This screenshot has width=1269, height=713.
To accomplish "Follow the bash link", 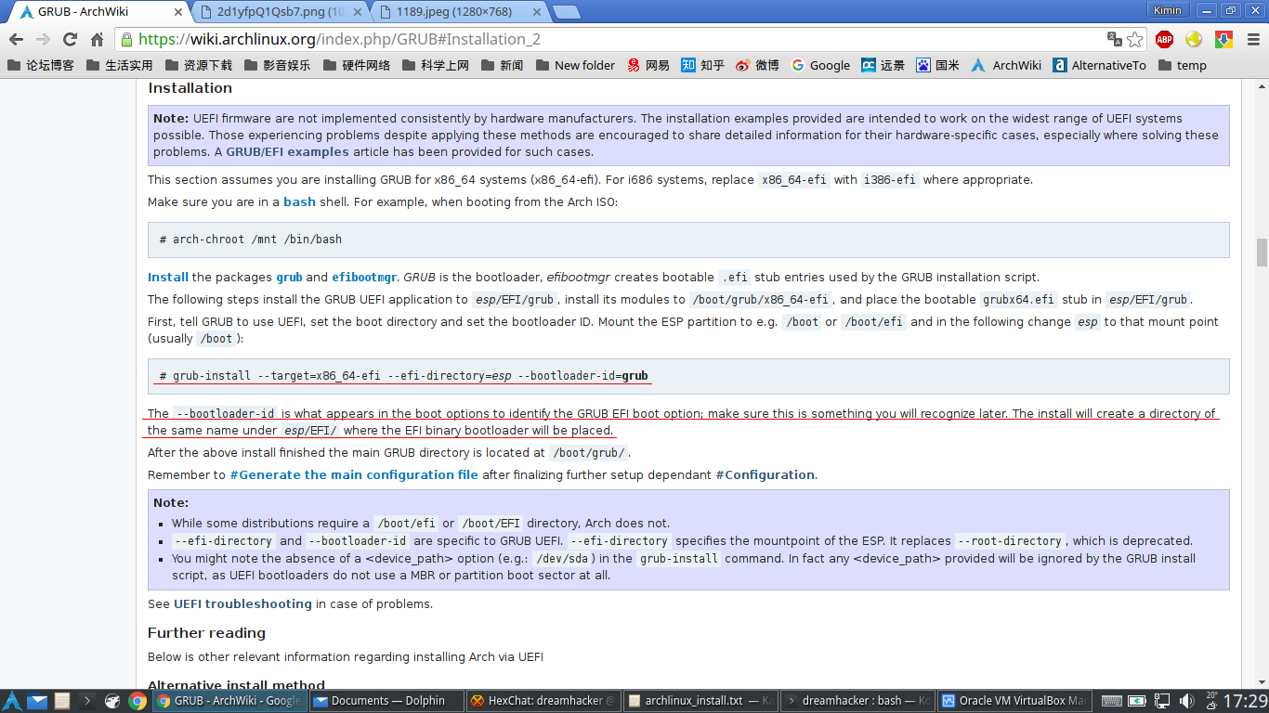I will (x=299, y=201).
